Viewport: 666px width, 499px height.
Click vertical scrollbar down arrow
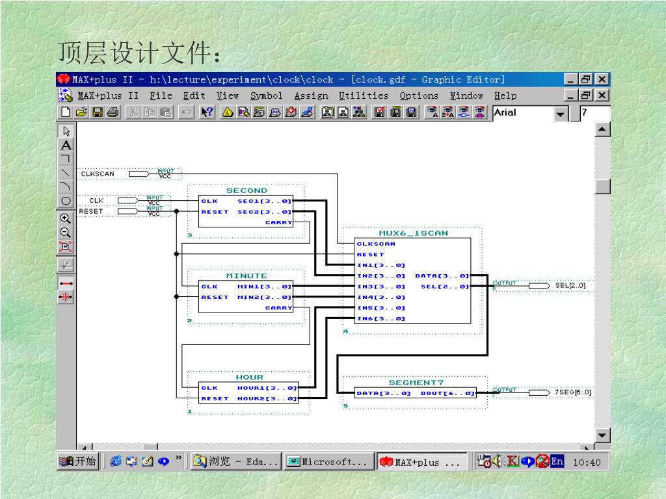(602, 435)
